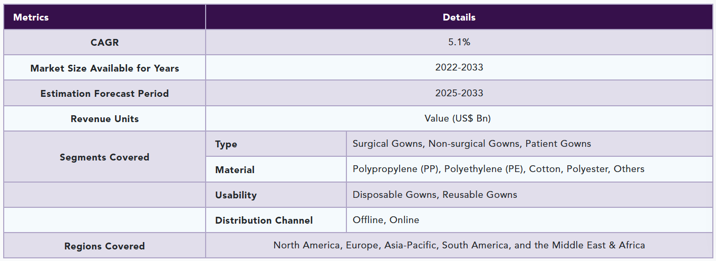The height and width of the screenshot is (261, 716).
Task: Click the Type segment label
Action: pyautogui.click(x=226, y=144)
